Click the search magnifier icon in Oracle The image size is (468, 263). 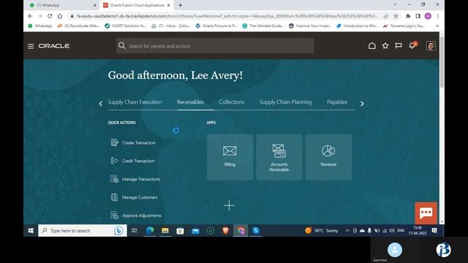coord(122,45)
